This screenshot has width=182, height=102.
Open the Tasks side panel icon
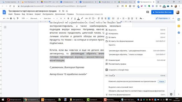pos(179,33)
